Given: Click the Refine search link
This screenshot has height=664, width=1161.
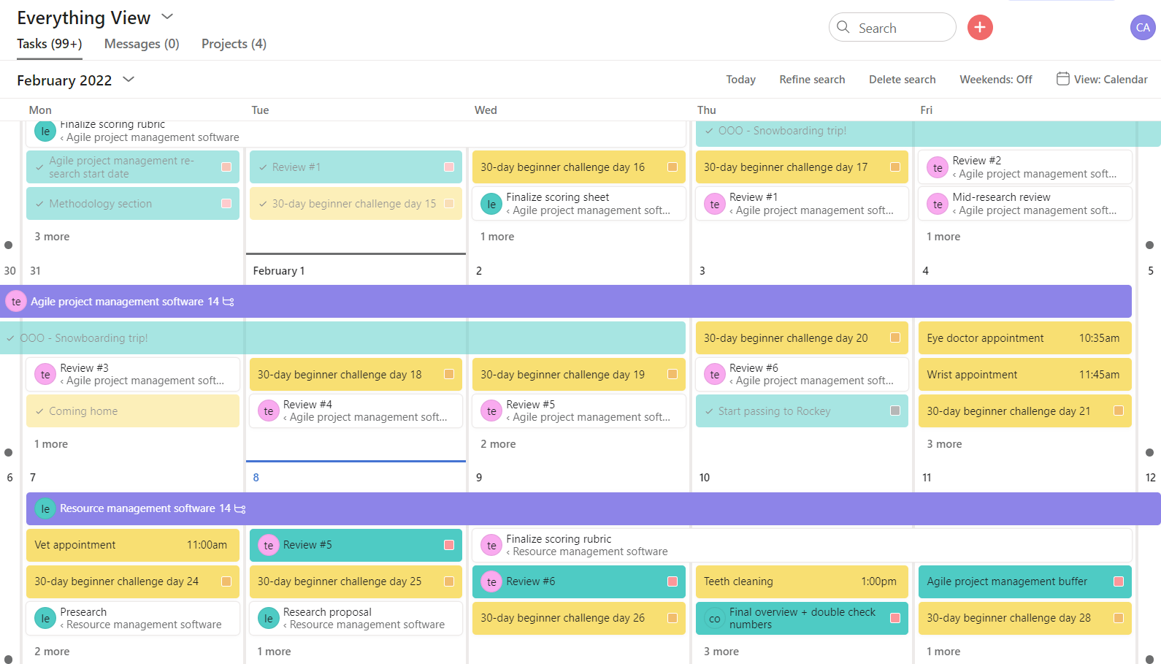Looking at the screenshot, I should [x=812, y=80].
